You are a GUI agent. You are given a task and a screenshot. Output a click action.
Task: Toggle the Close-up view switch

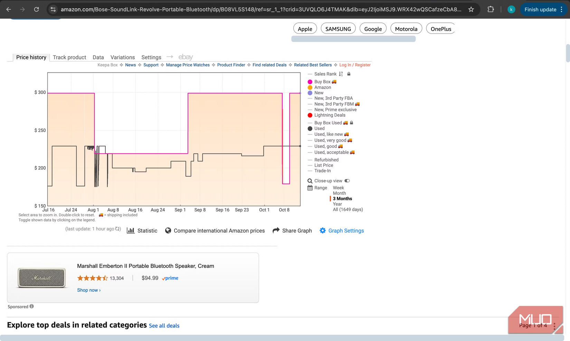point(347,181)
